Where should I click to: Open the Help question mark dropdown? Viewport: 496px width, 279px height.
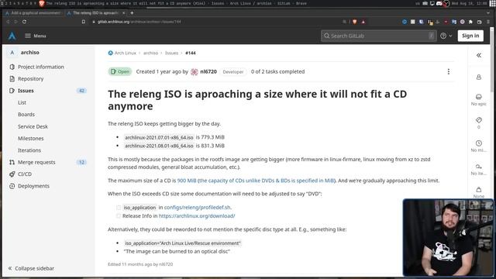pos(446,36)
